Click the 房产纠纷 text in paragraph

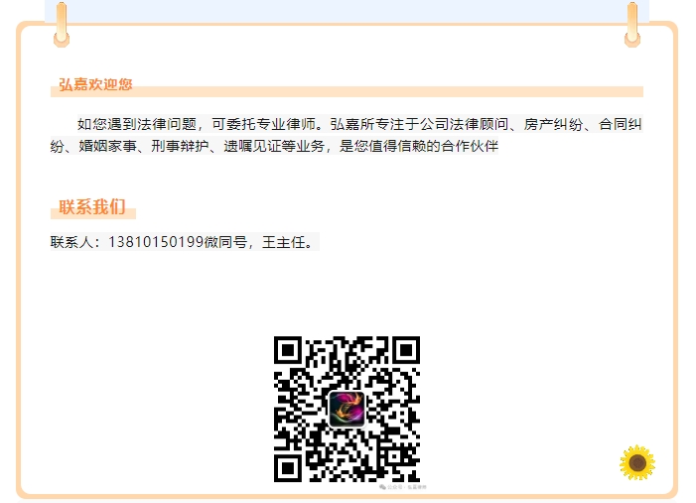553,124
